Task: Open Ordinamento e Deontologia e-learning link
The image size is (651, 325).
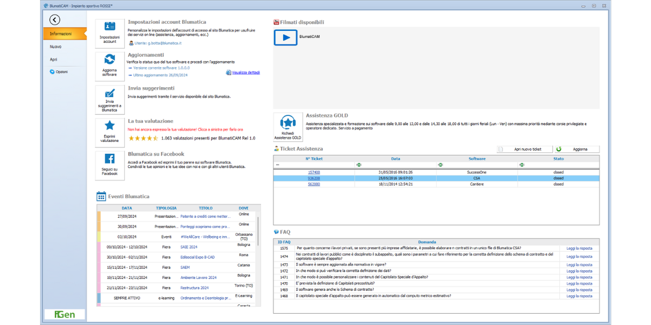Action: pyautogui.click(x=206, y=298)
